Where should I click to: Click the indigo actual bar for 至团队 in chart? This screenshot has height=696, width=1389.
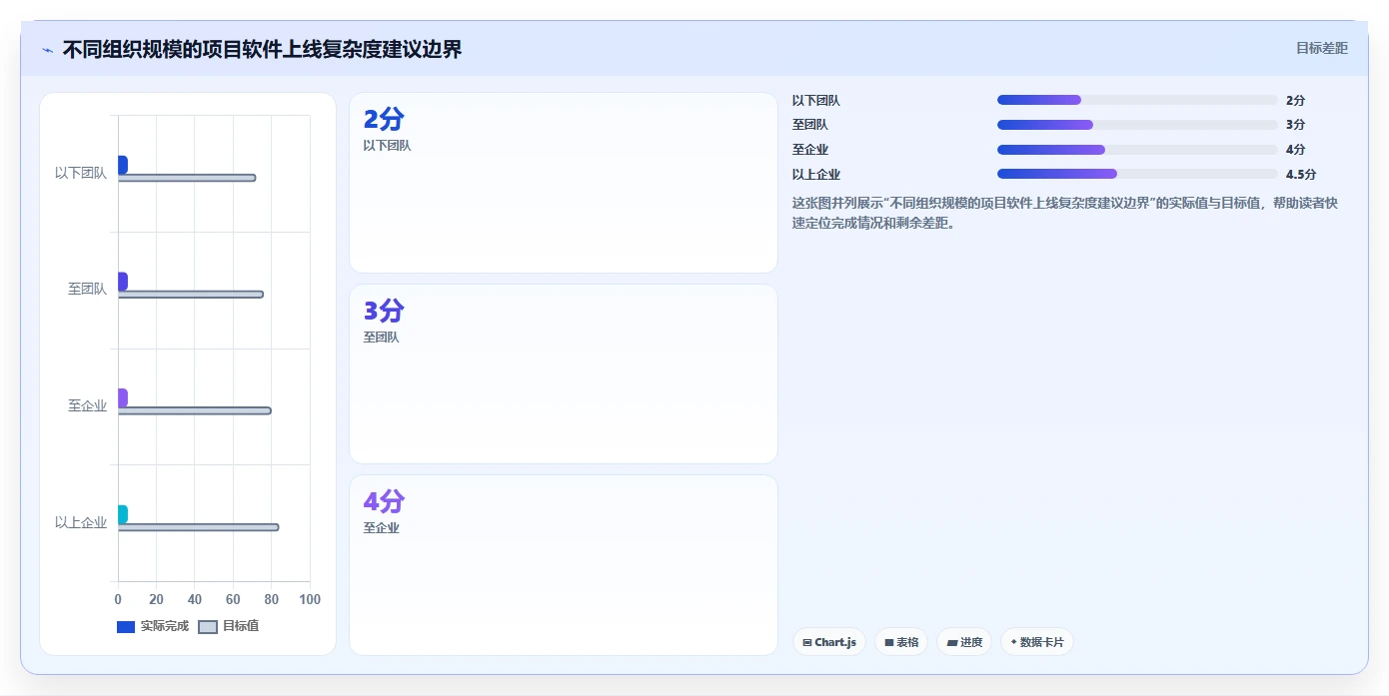123,282
